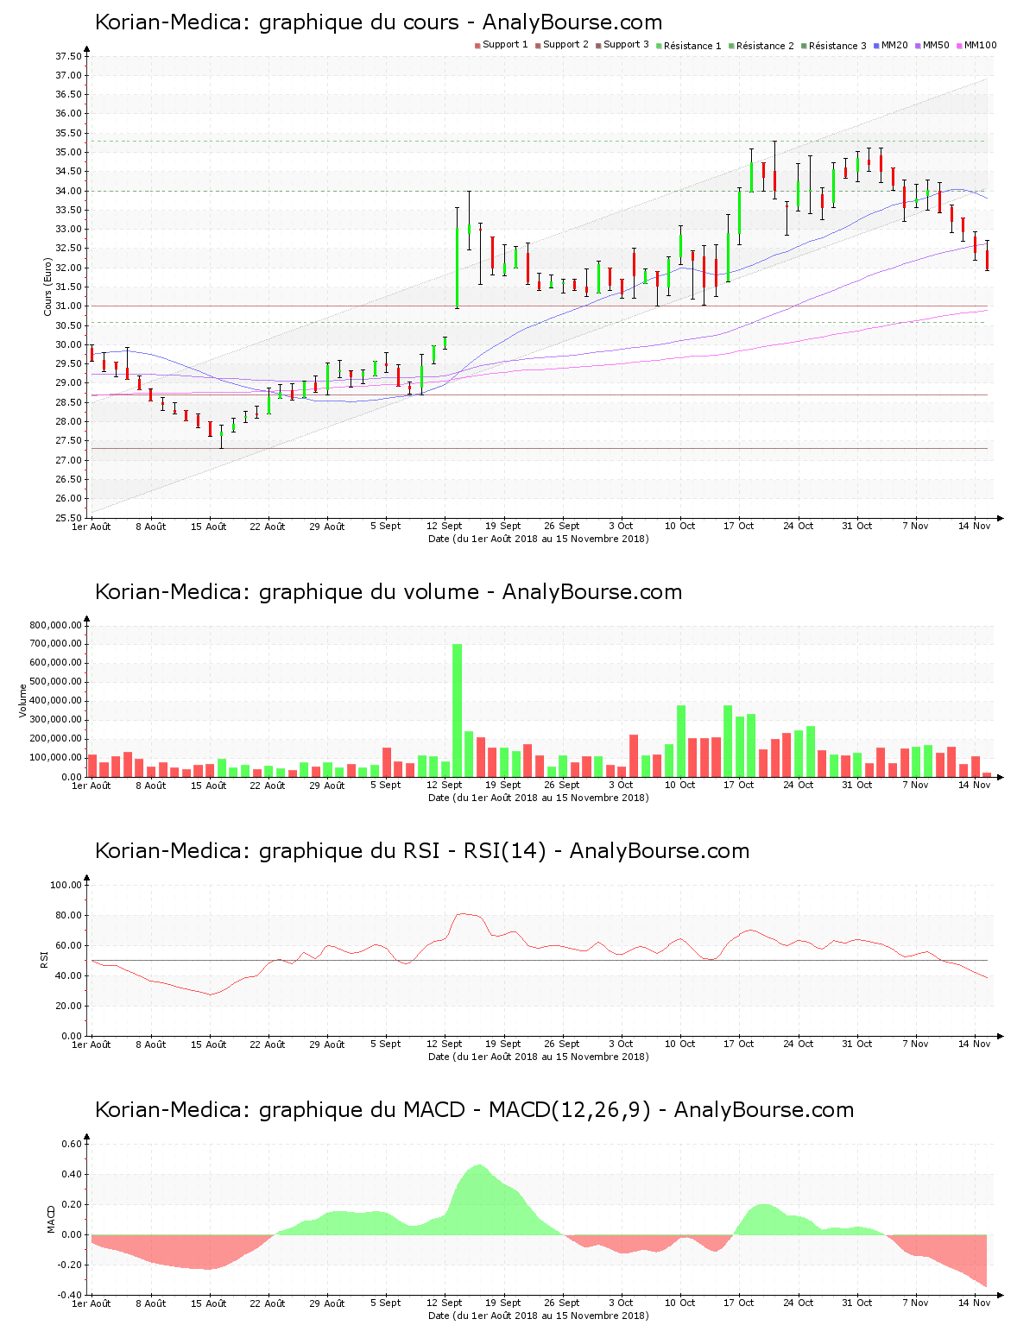The width and height of the screenshot is (1036, 1338).
Task: Click the '1er Août' date on price chart
Action: pyautogui.click(x=91, y=527)
